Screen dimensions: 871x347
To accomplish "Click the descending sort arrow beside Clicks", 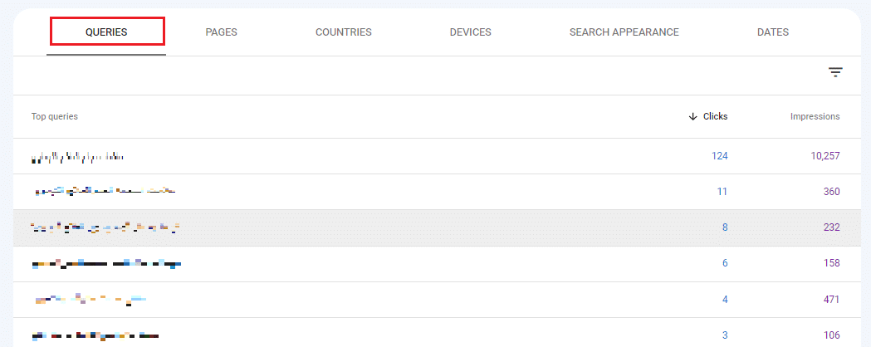I will pos(692,117).
